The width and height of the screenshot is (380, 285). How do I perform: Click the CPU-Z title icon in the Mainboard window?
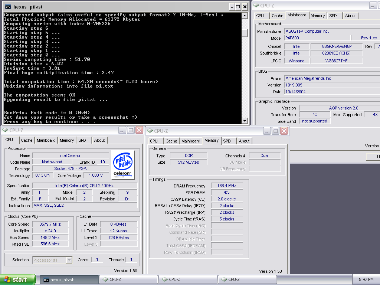pyautogui.click(x=256, y=5)
